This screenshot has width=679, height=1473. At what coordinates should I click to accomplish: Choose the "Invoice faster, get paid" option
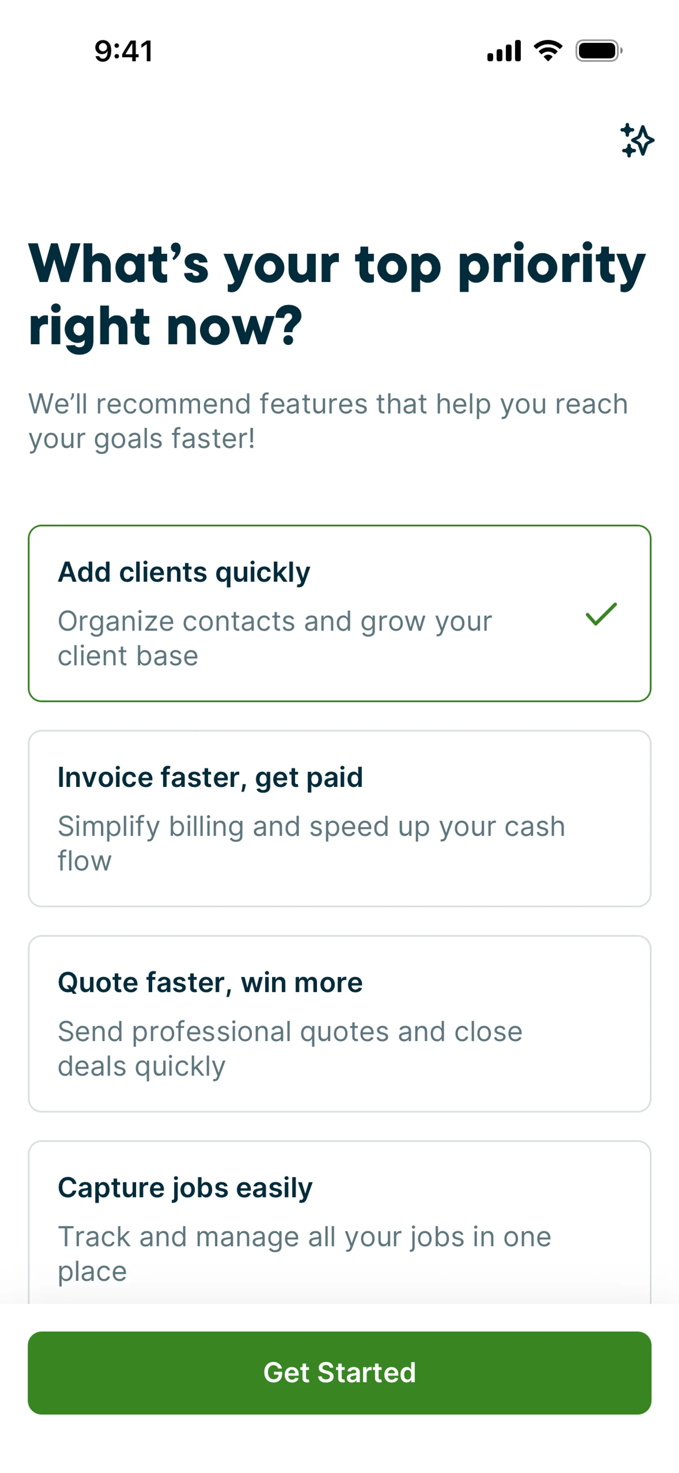339,818
